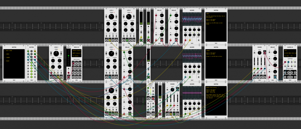Click right-side DELAY OUT port
Image resolution: width=301 pixels, height=129 pixels.
pos(275,77)
